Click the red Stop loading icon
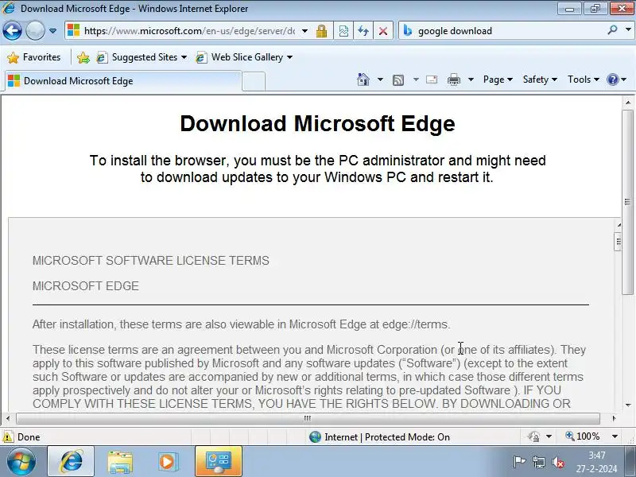 click(383, 31)
